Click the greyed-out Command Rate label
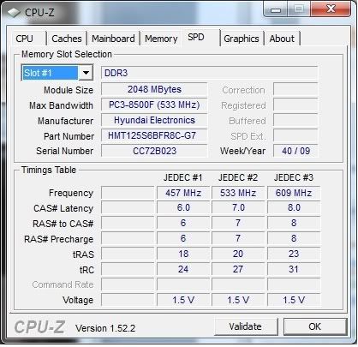The image size is (358, 347). tap(63, 284)
